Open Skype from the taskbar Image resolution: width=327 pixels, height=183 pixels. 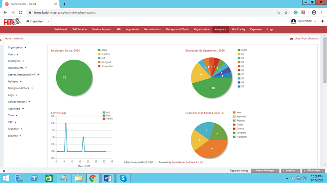point(123,178)
